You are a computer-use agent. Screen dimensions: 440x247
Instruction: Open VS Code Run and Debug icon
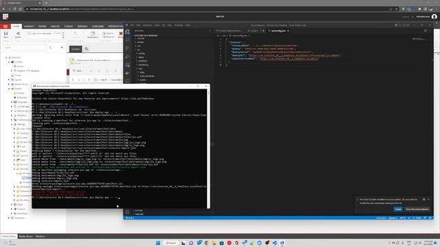127,56
